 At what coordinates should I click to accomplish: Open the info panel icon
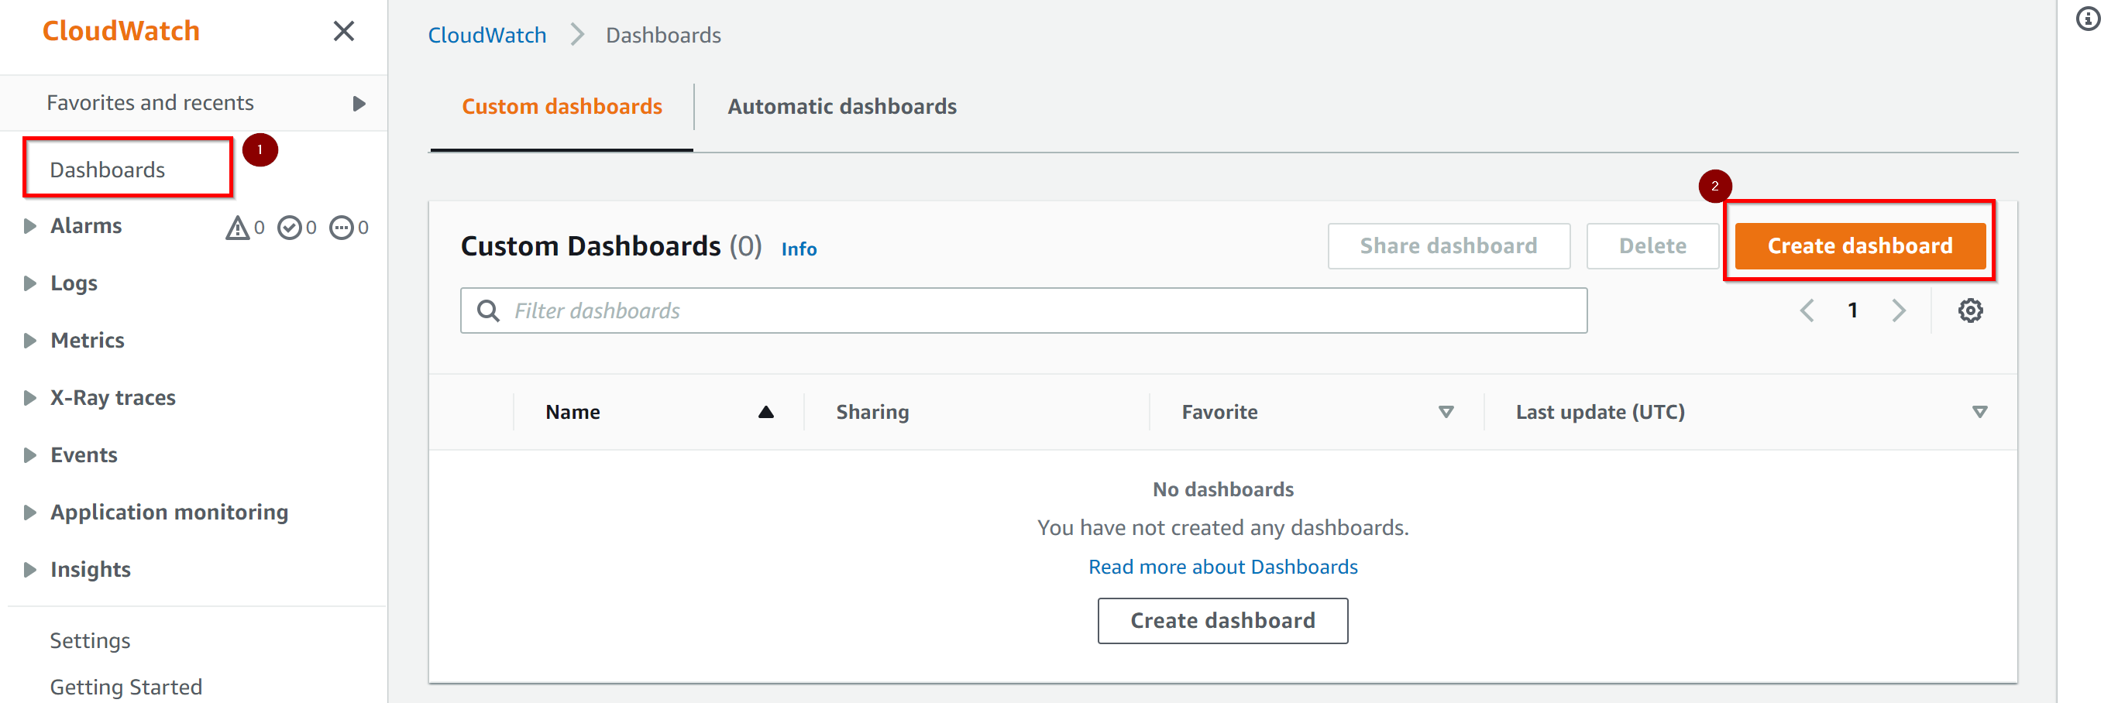[2089, 18]
